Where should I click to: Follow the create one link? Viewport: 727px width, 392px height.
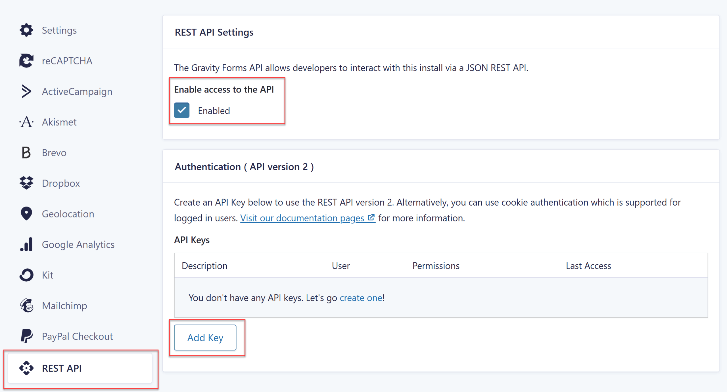pyautogui.click(x=361, y=298)
